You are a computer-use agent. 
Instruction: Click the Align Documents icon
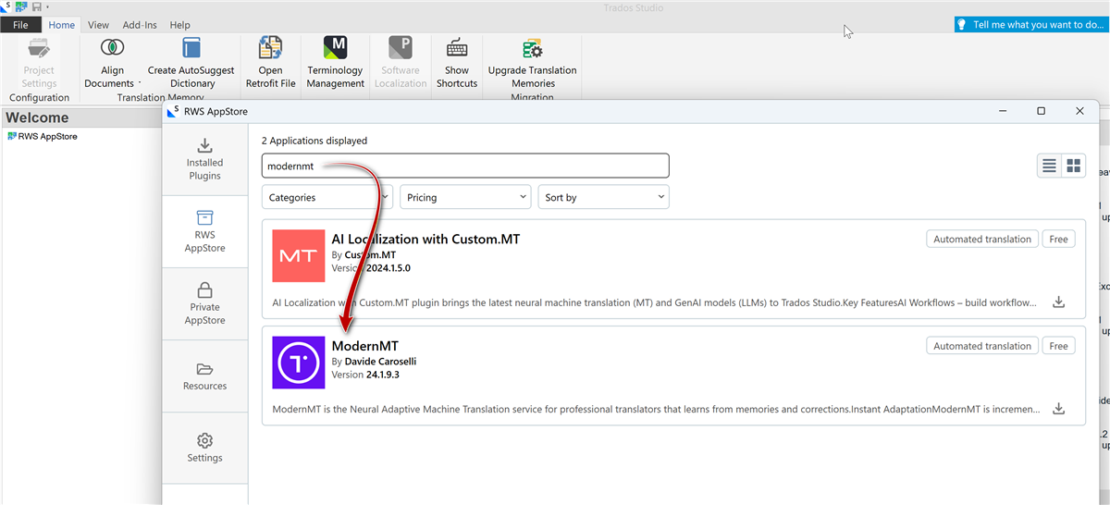tap(112, 48)
